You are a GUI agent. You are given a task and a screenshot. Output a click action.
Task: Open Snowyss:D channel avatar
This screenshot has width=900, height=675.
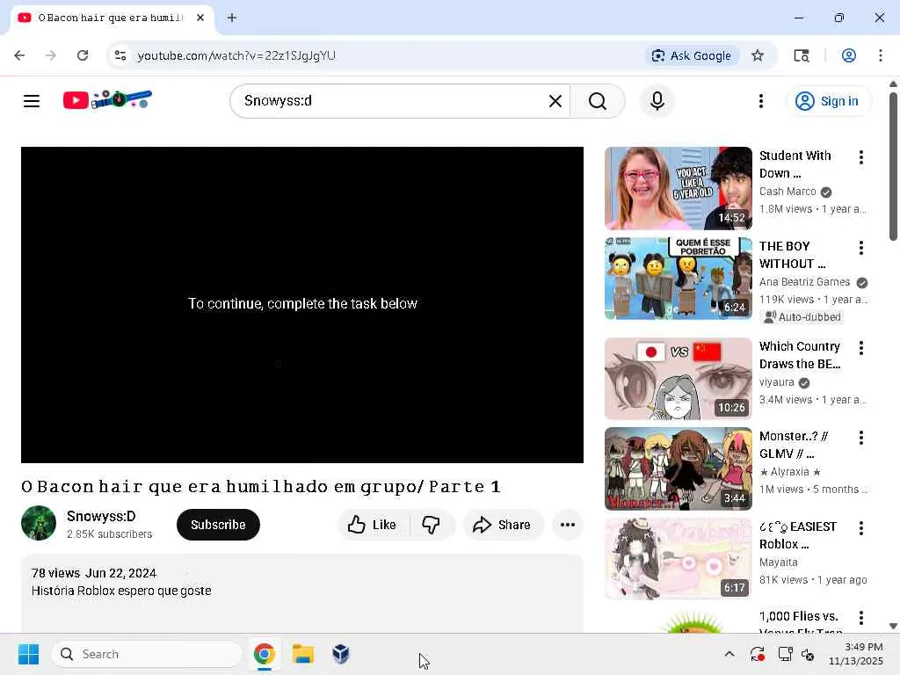click(x=39, y=523)
